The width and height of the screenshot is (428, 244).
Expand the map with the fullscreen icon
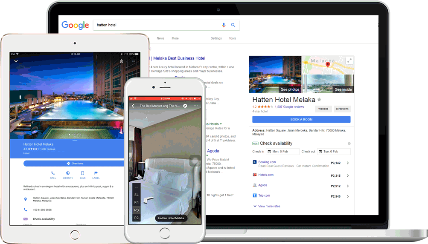pos(349,60)
